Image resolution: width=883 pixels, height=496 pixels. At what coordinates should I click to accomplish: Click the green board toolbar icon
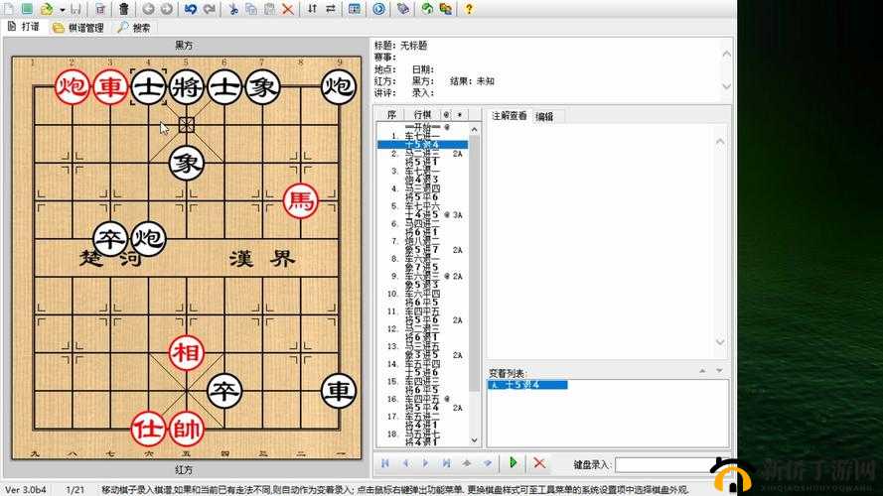click(27, 9)
